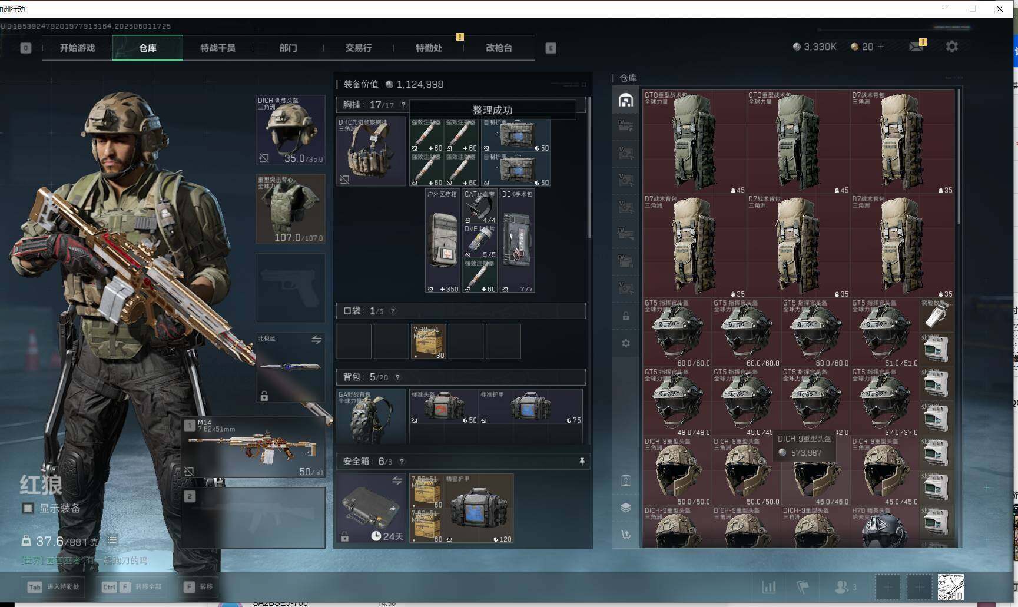Screen dimensions: 1018x607
Task: Click the Ctrl F 转移全部 button
Action: point(131,587)
